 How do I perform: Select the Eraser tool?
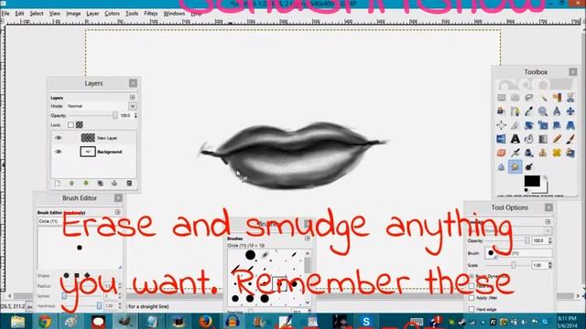502,153
